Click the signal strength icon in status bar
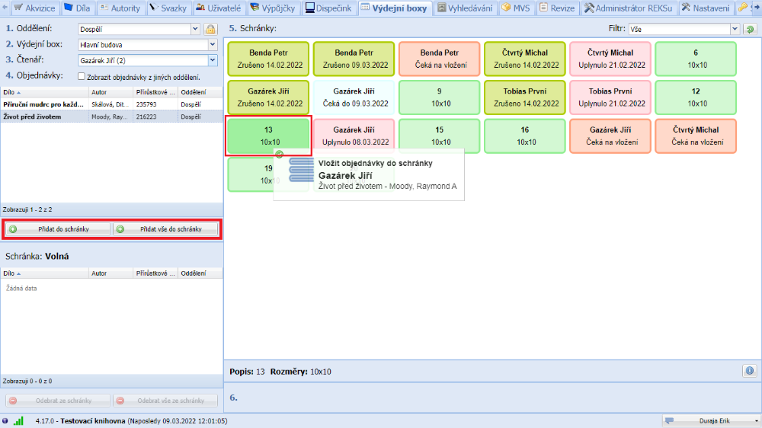Screen dimensions: 762x428 (x=18, y=420)
